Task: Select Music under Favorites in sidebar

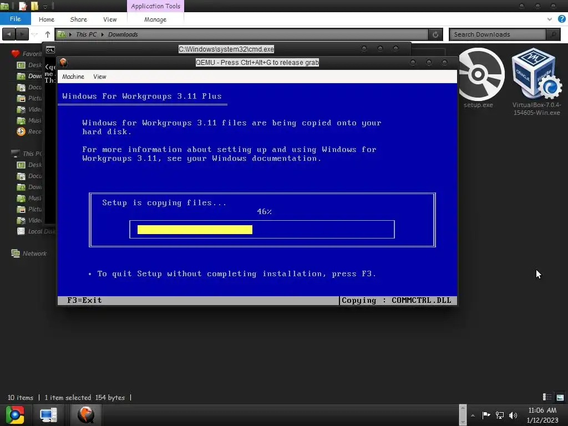Action: pos(29,120)
